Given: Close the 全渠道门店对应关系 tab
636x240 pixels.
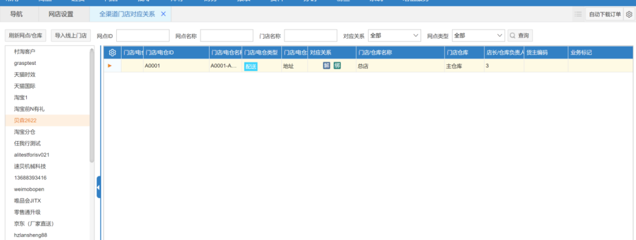Looking at the screenshot, I should tap(164, 14).
